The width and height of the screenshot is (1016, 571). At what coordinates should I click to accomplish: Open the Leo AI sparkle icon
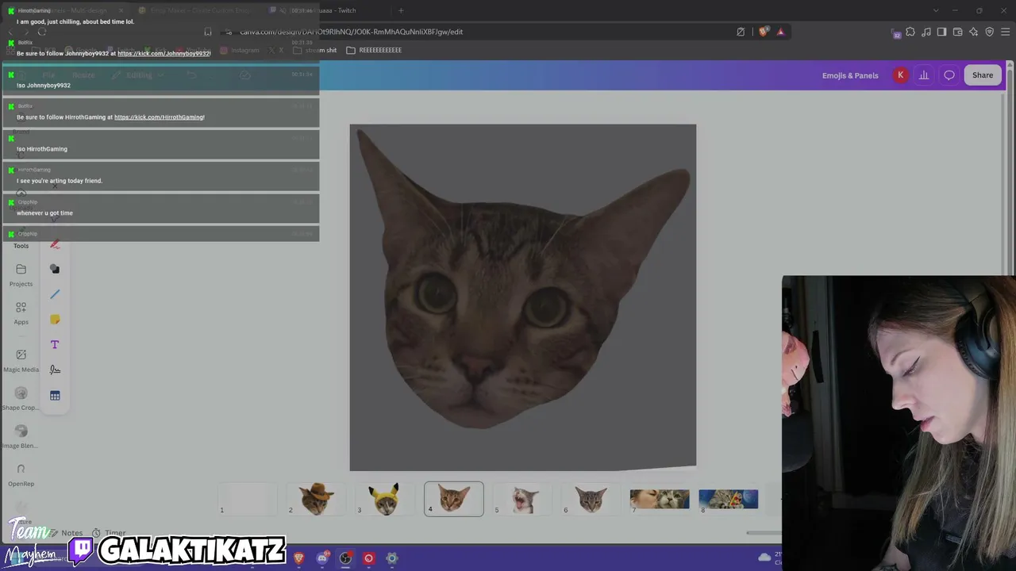pos(974,32)
